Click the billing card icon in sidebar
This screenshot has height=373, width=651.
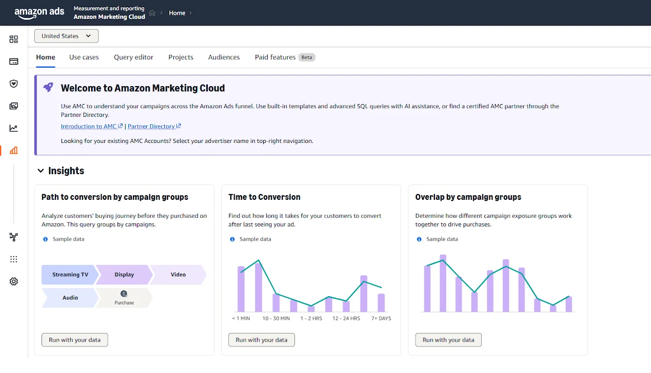pyautogui.click(x=13, y=61)
